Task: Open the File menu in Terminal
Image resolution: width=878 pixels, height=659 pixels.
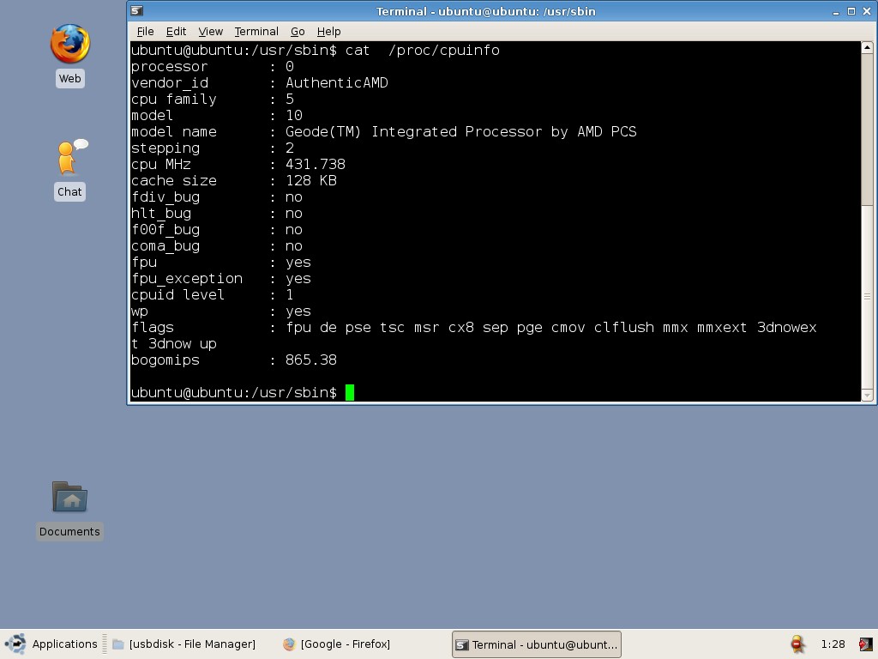Action: (145, 31)
